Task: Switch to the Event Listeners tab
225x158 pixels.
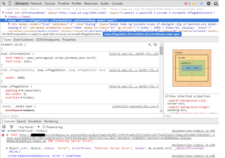Action: click(24, 39)
